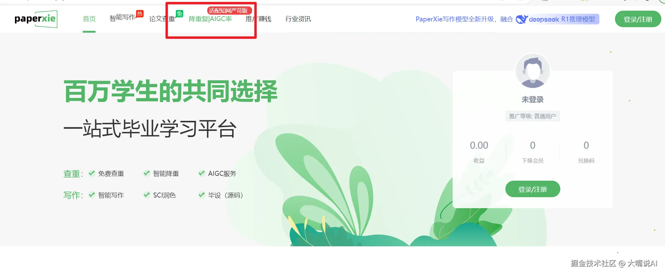Image resolution: width=665 pixels, height=275 pixels.
Task: Click the 推广等级: 普通用户 label
Action: click(x=533, y=116)
